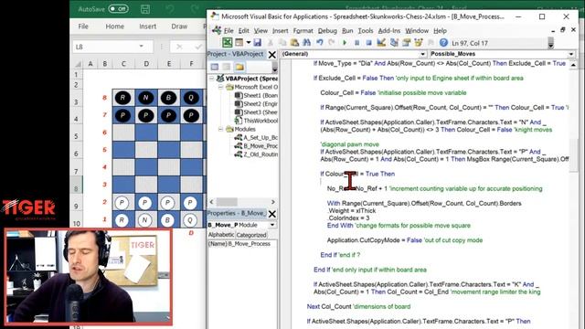Open the Possible_Moves procedure dropdown
This screenshot has height=329, width=585.
[571, 54]
